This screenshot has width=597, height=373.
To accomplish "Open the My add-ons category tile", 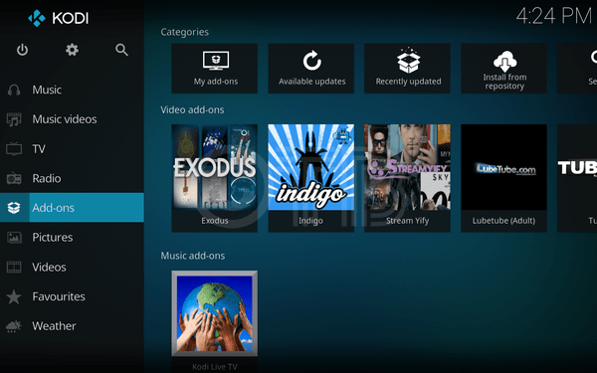I will coord(214,68).
